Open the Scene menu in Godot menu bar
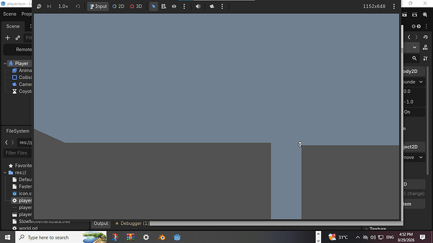This screenshot has height=243, width=433. 9,14
